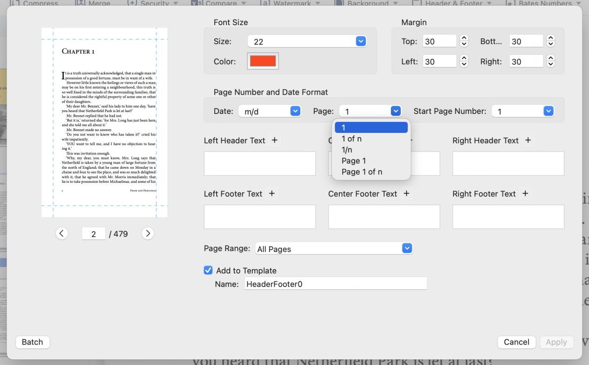
Task: Open Security menu in background toolbar
Action: [x=153, y=3]
